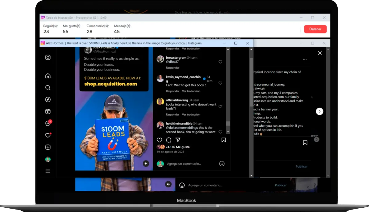
Task: Save the post with bookmark beside share icons
Action: coord(224,140)
